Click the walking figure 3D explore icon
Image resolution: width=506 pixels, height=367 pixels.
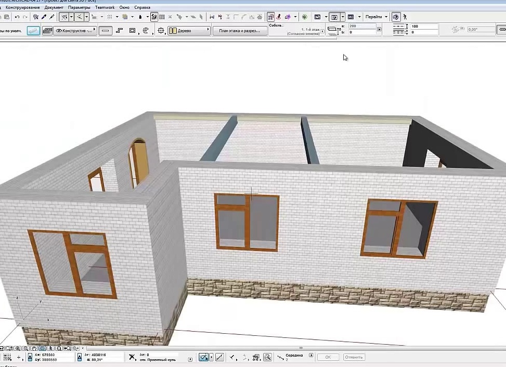(x=405, y=17)
